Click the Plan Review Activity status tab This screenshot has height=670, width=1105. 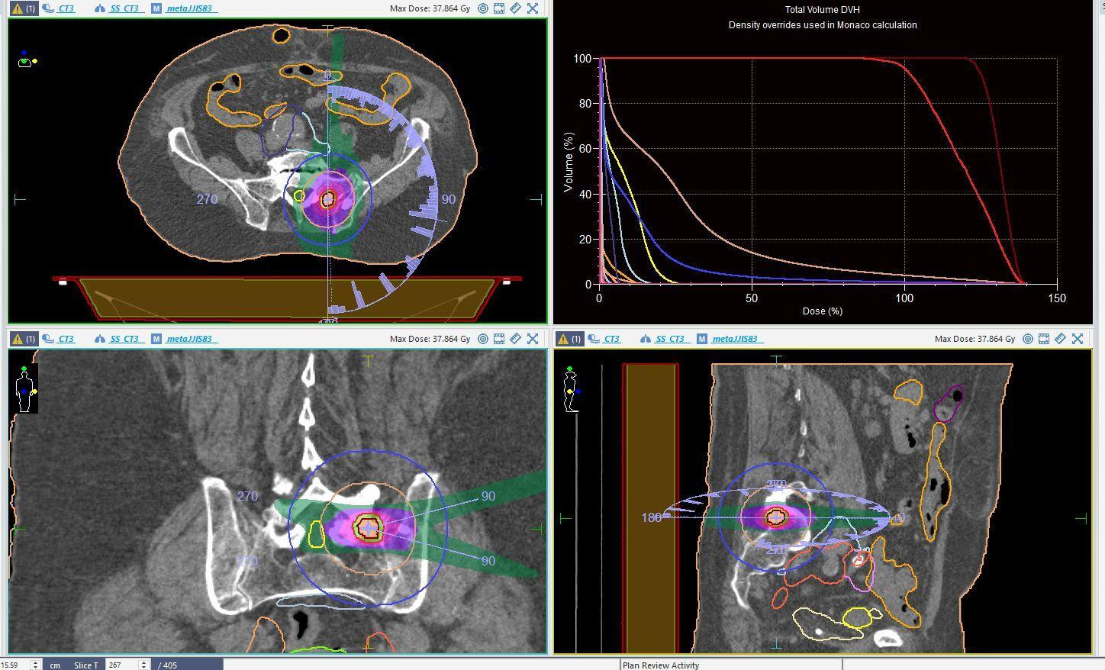(661, 665)
